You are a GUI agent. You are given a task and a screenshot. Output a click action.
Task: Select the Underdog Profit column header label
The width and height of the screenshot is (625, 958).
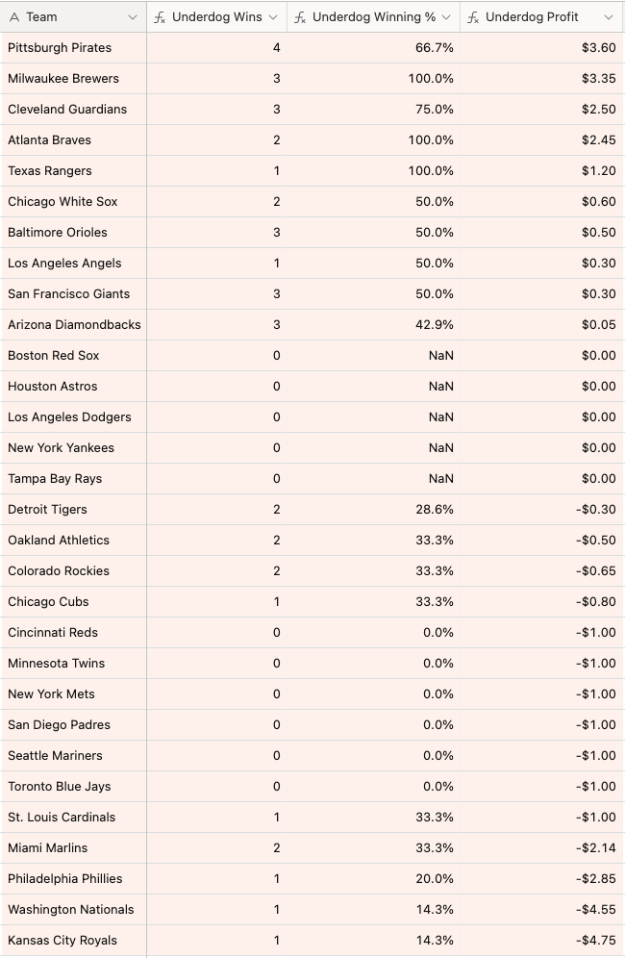point(532,17)
